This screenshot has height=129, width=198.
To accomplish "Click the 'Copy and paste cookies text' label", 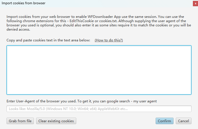I will click(48, 40).
